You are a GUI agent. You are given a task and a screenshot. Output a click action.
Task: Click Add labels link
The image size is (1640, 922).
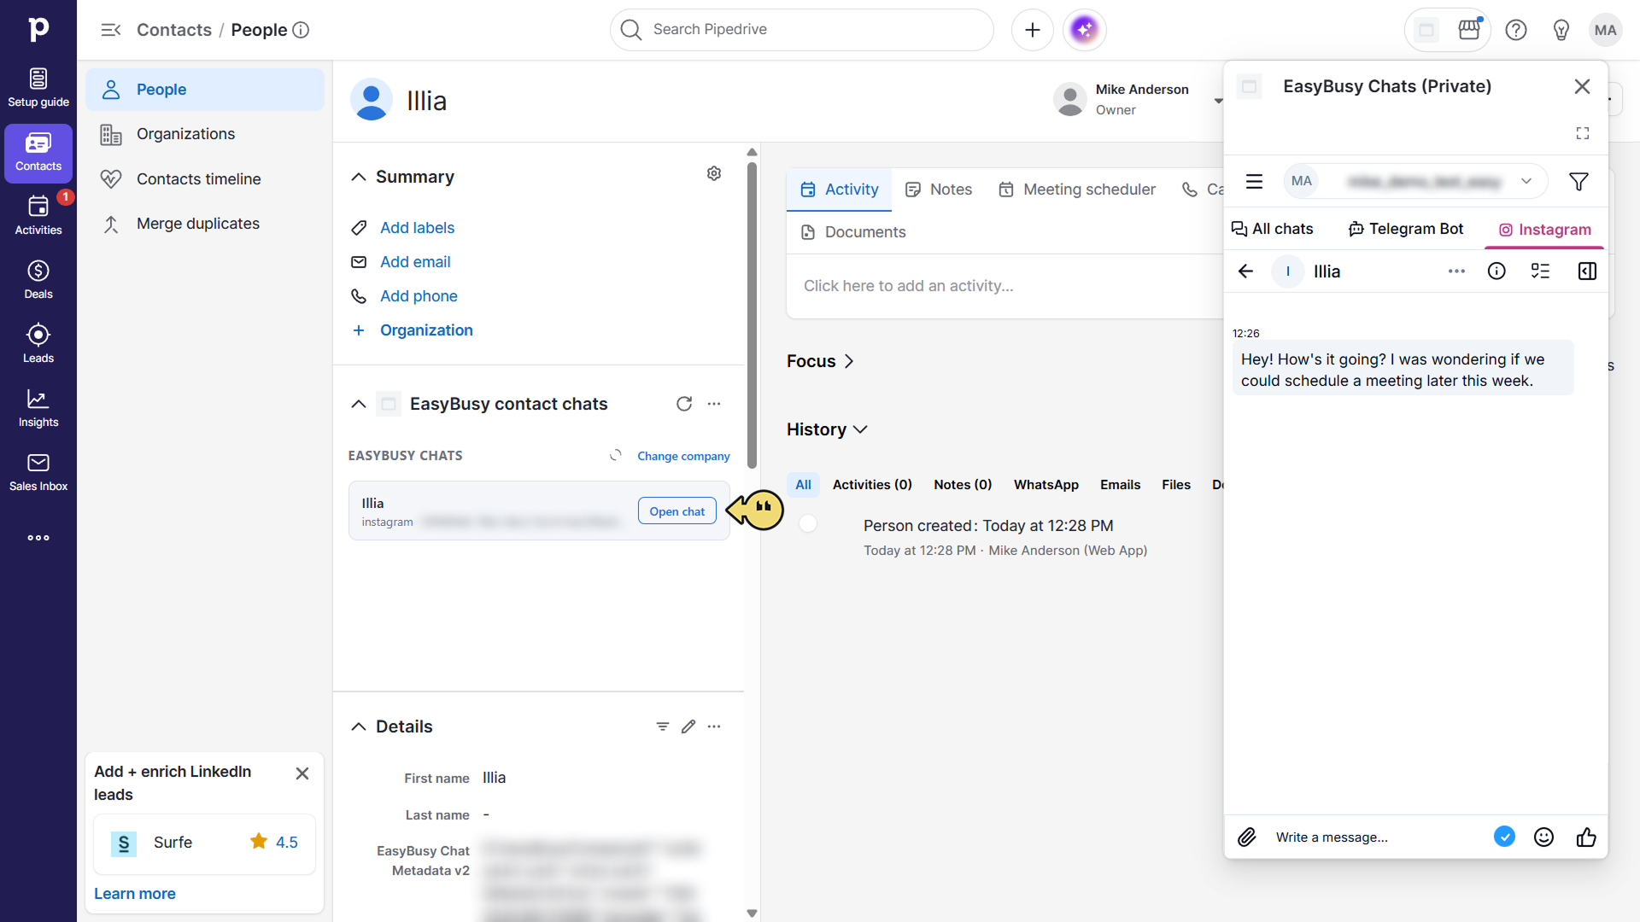417,228
